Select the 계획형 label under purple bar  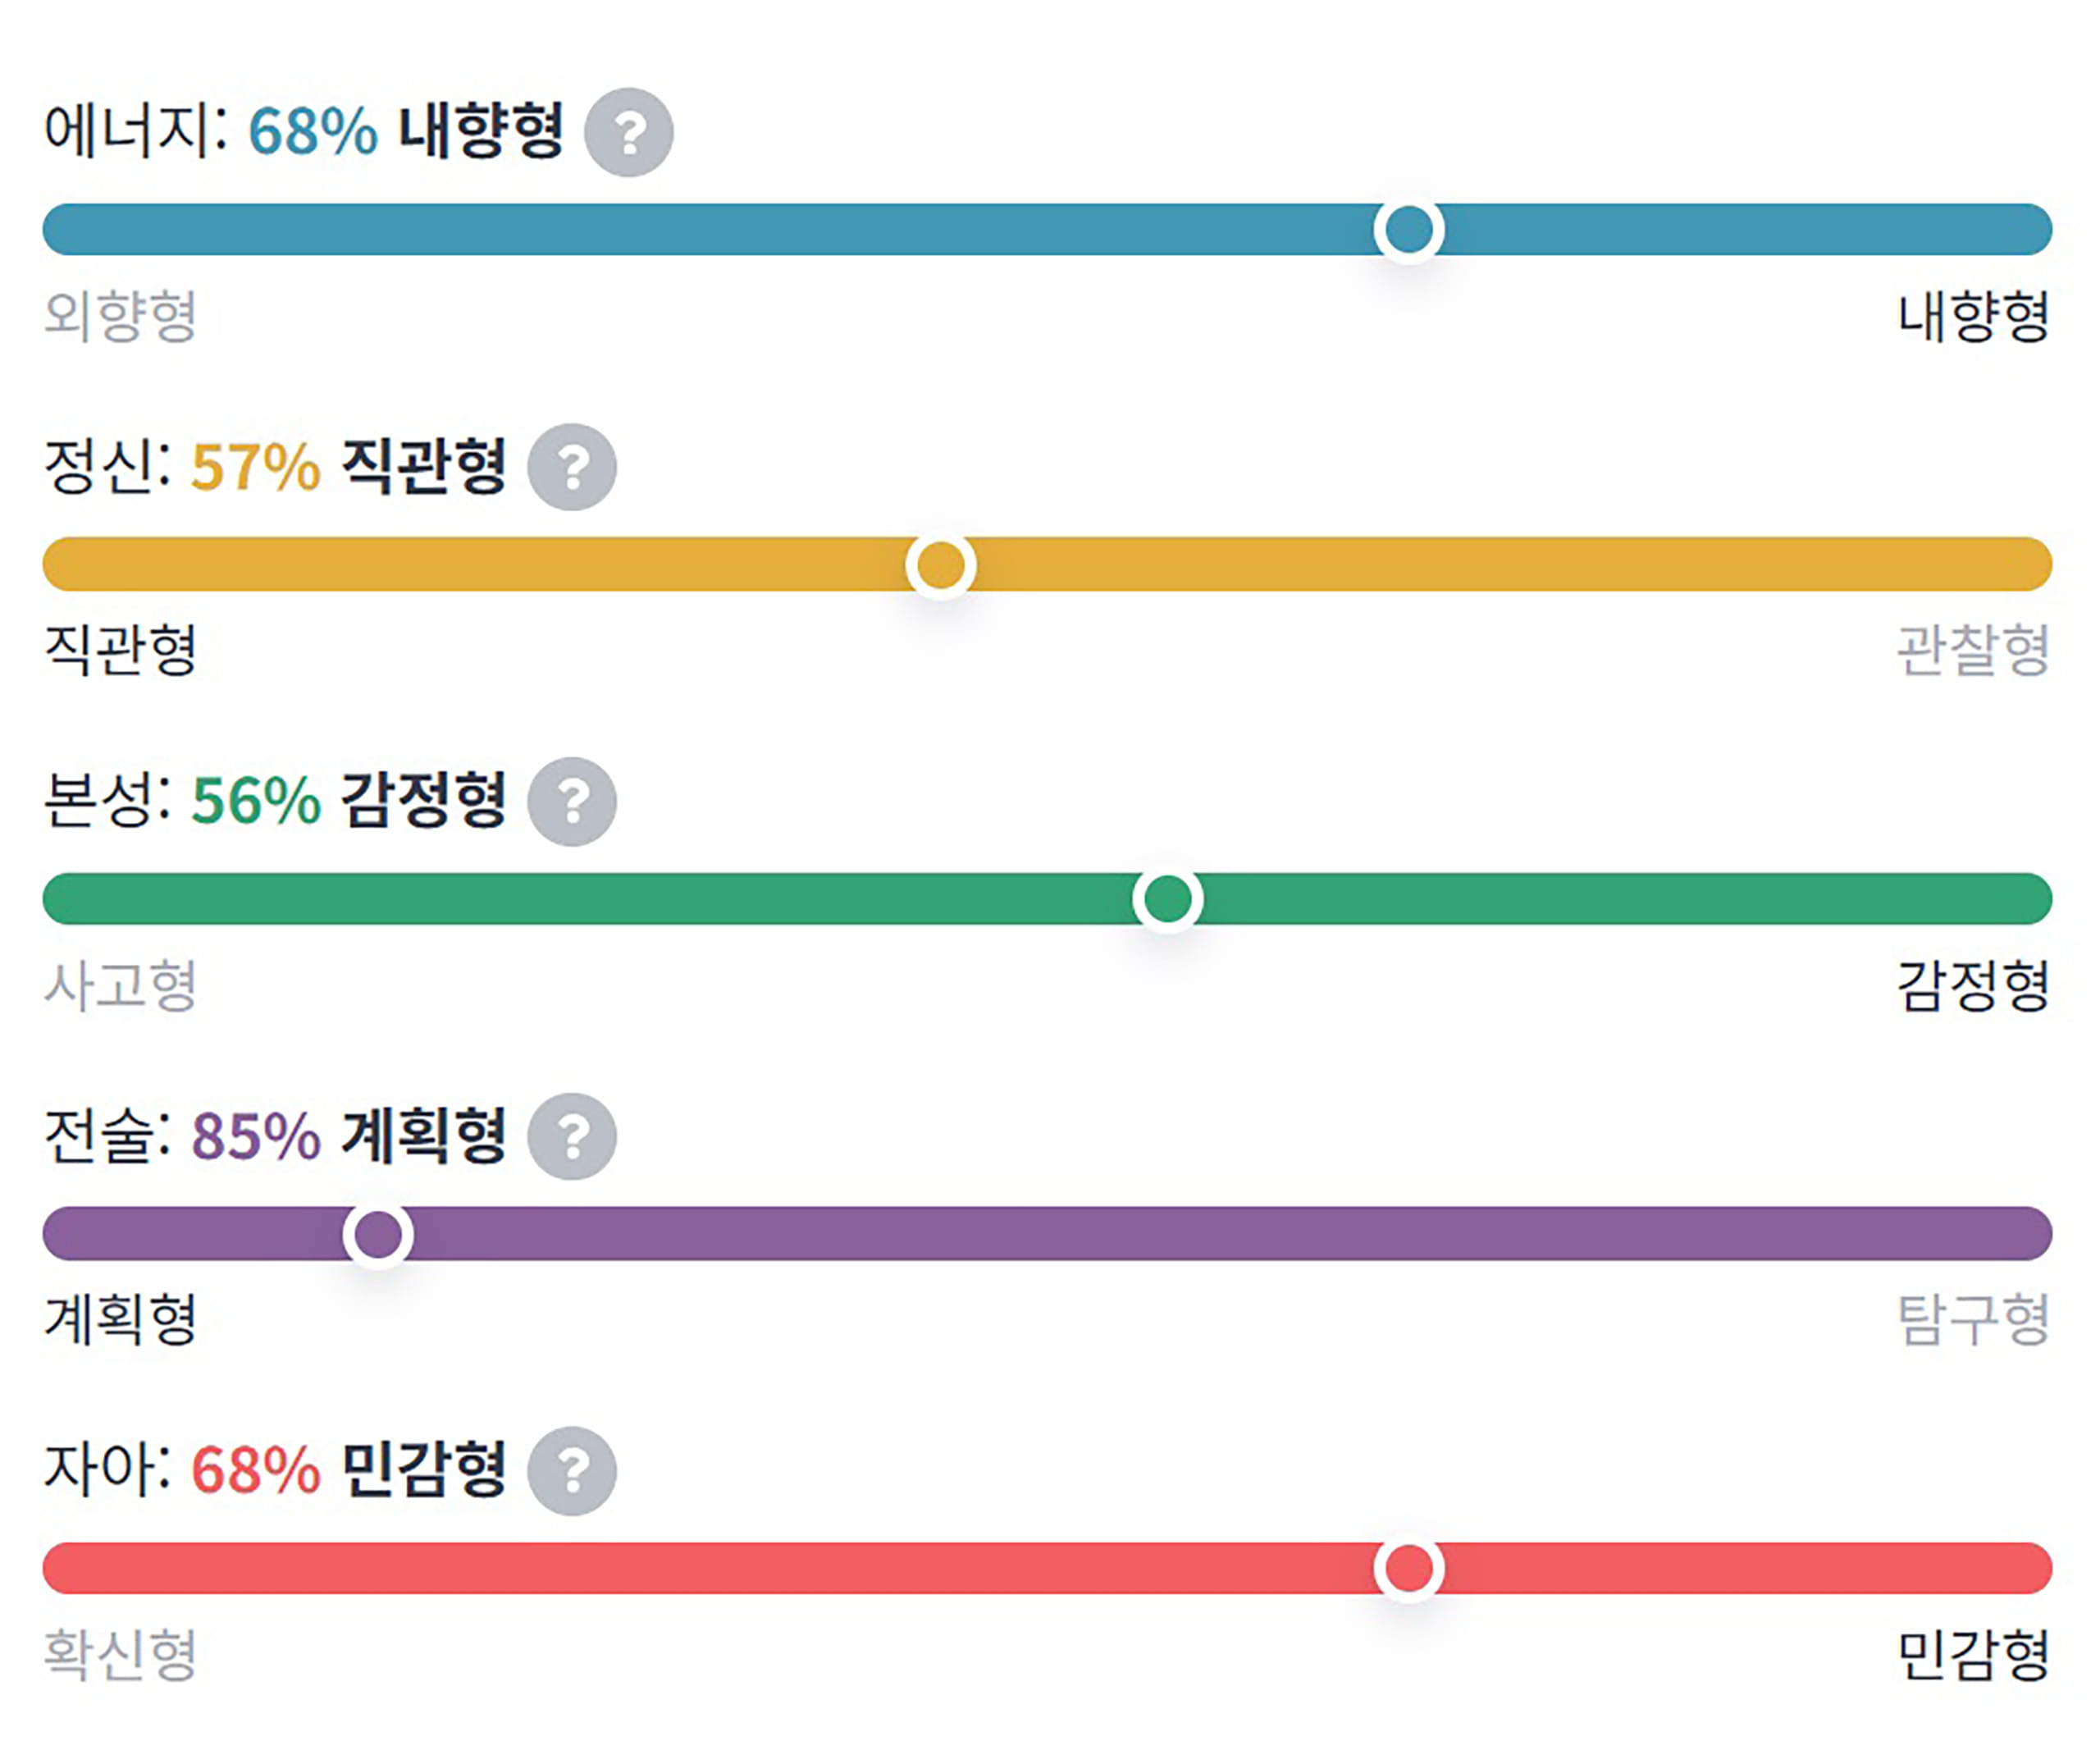click(x=121, y=1319)
